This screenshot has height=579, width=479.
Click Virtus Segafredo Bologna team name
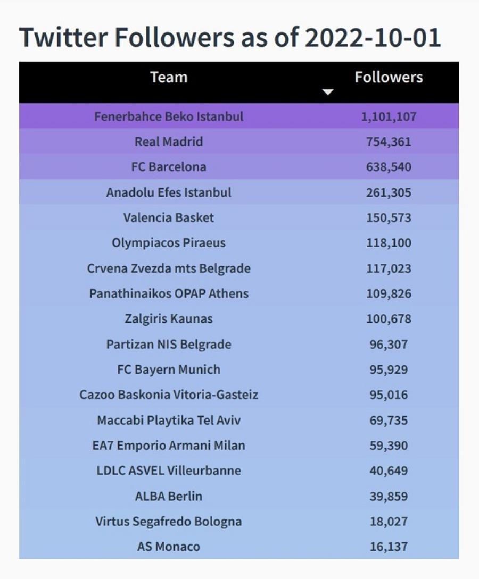coord(169,522)
